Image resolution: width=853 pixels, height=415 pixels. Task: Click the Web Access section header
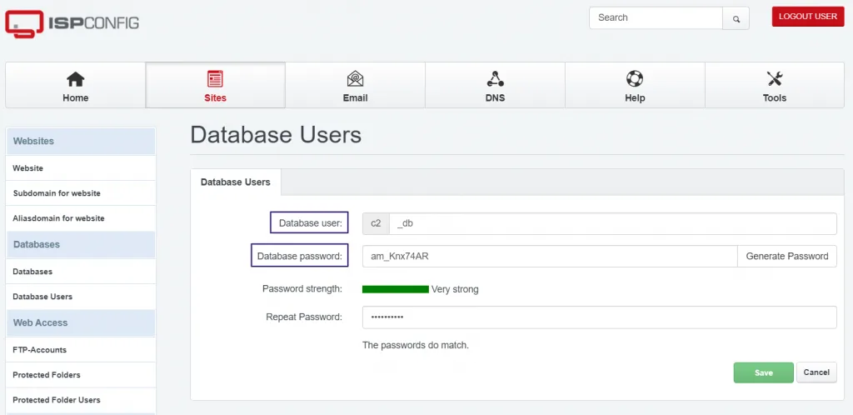pos(81,323)
